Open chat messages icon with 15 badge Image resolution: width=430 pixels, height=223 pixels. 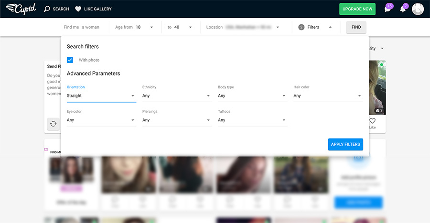(x=388, y=9)
